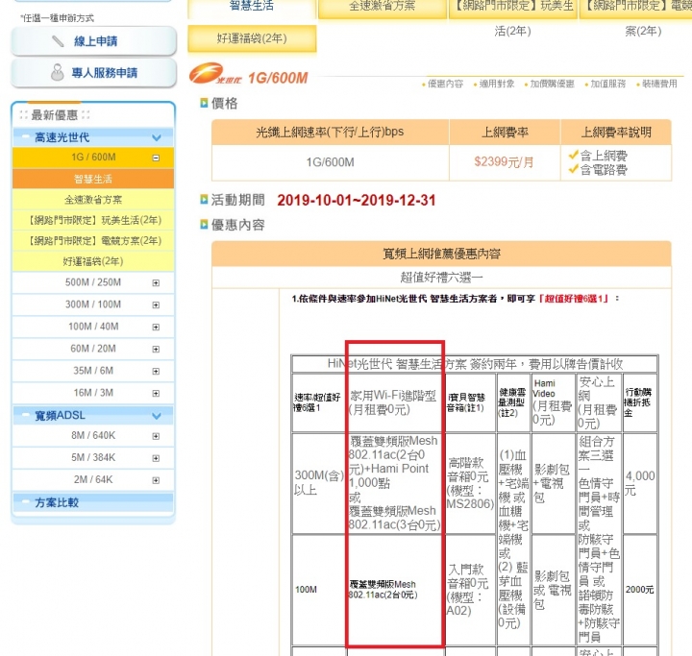The width and height of the screenshot is (692, 656).
Task: Click the 含上網費 checkmark icon
Action: click(x=573, y=155)
